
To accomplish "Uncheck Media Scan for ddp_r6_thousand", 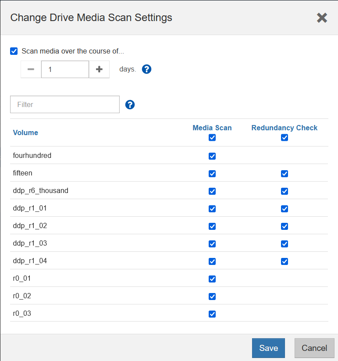I will coord(212,191).
